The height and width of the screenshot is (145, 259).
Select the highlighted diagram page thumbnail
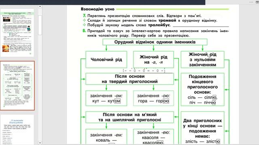(x=17, y=85)
